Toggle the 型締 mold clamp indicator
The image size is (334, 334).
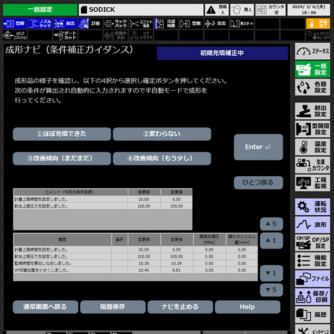[x=14, y=23]
